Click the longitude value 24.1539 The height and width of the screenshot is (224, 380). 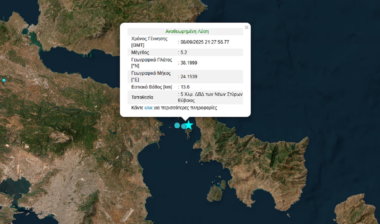(x=188, y=76)
